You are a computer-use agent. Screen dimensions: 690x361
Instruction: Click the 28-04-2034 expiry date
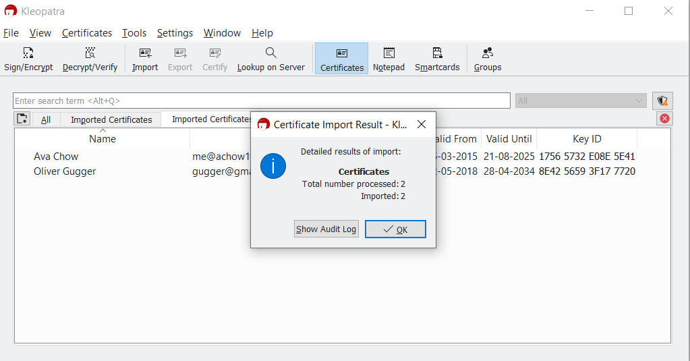(509, 171)
